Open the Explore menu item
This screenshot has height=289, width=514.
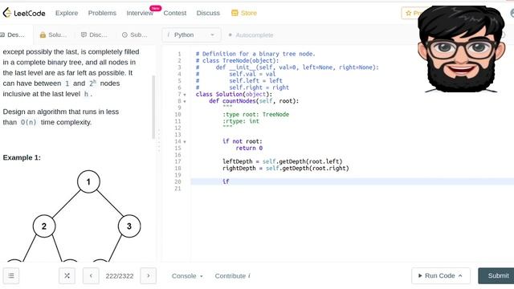click(67, 13)
